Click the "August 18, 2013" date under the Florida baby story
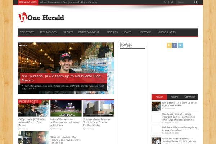 (x=172, y=123)
